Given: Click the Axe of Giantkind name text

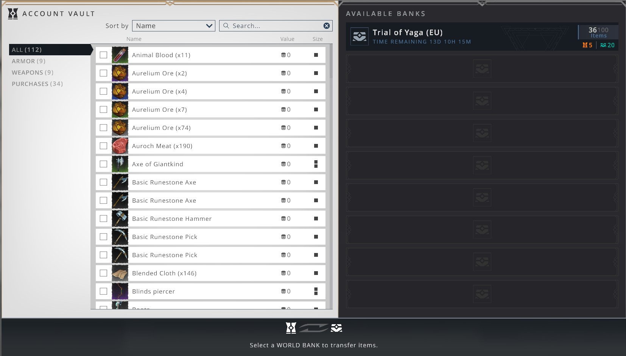Looking at the screenshot, I should click(x=157, y=164).
